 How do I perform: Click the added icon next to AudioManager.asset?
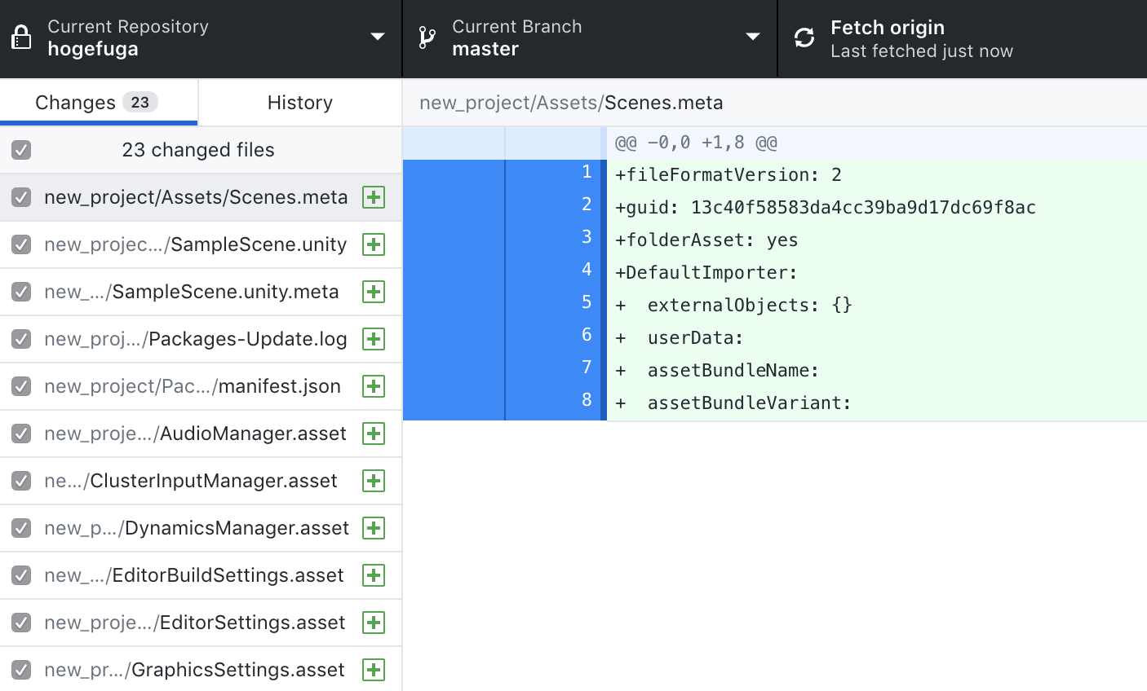pyautogui.click(x=374, y=433)
